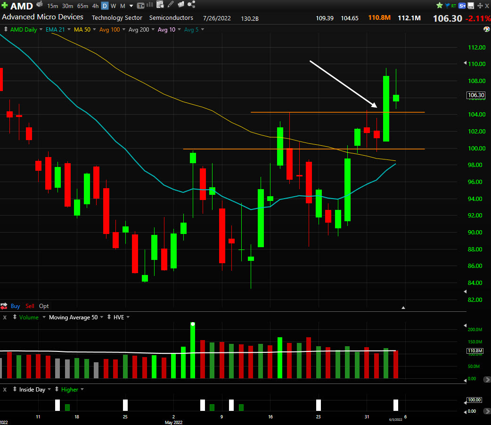Click the Avg 200 indicator label
Viewport: 491px width, 425px height.
(139, 29)
